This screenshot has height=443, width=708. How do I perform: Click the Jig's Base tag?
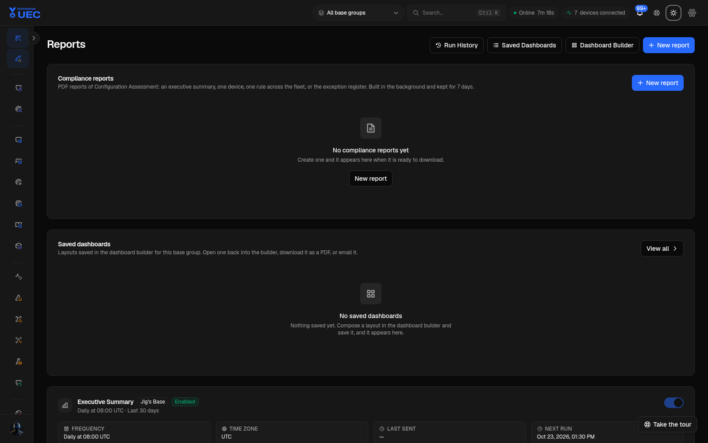pyautogui.click(x=153, y=402)
